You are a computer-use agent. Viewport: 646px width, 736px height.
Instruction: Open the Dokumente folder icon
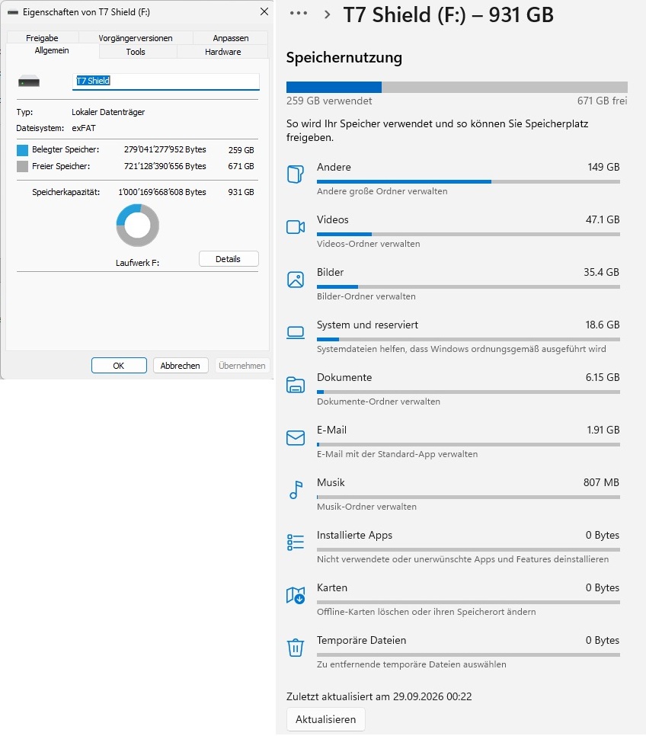pyautogui.click(x=296, y=385)
